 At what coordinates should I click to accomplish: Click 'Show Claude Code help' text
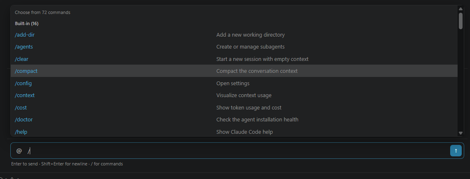(x=245, y=132)
